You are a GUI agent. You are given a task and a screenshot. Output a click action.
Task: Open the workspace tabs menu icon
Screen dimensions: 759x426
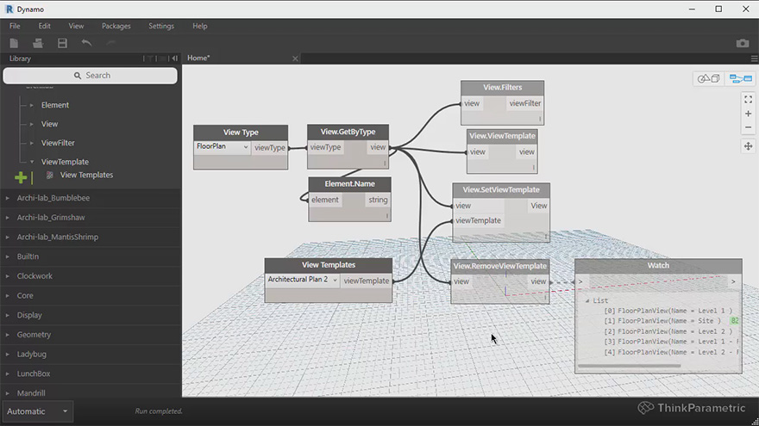(x=754, y=59)
